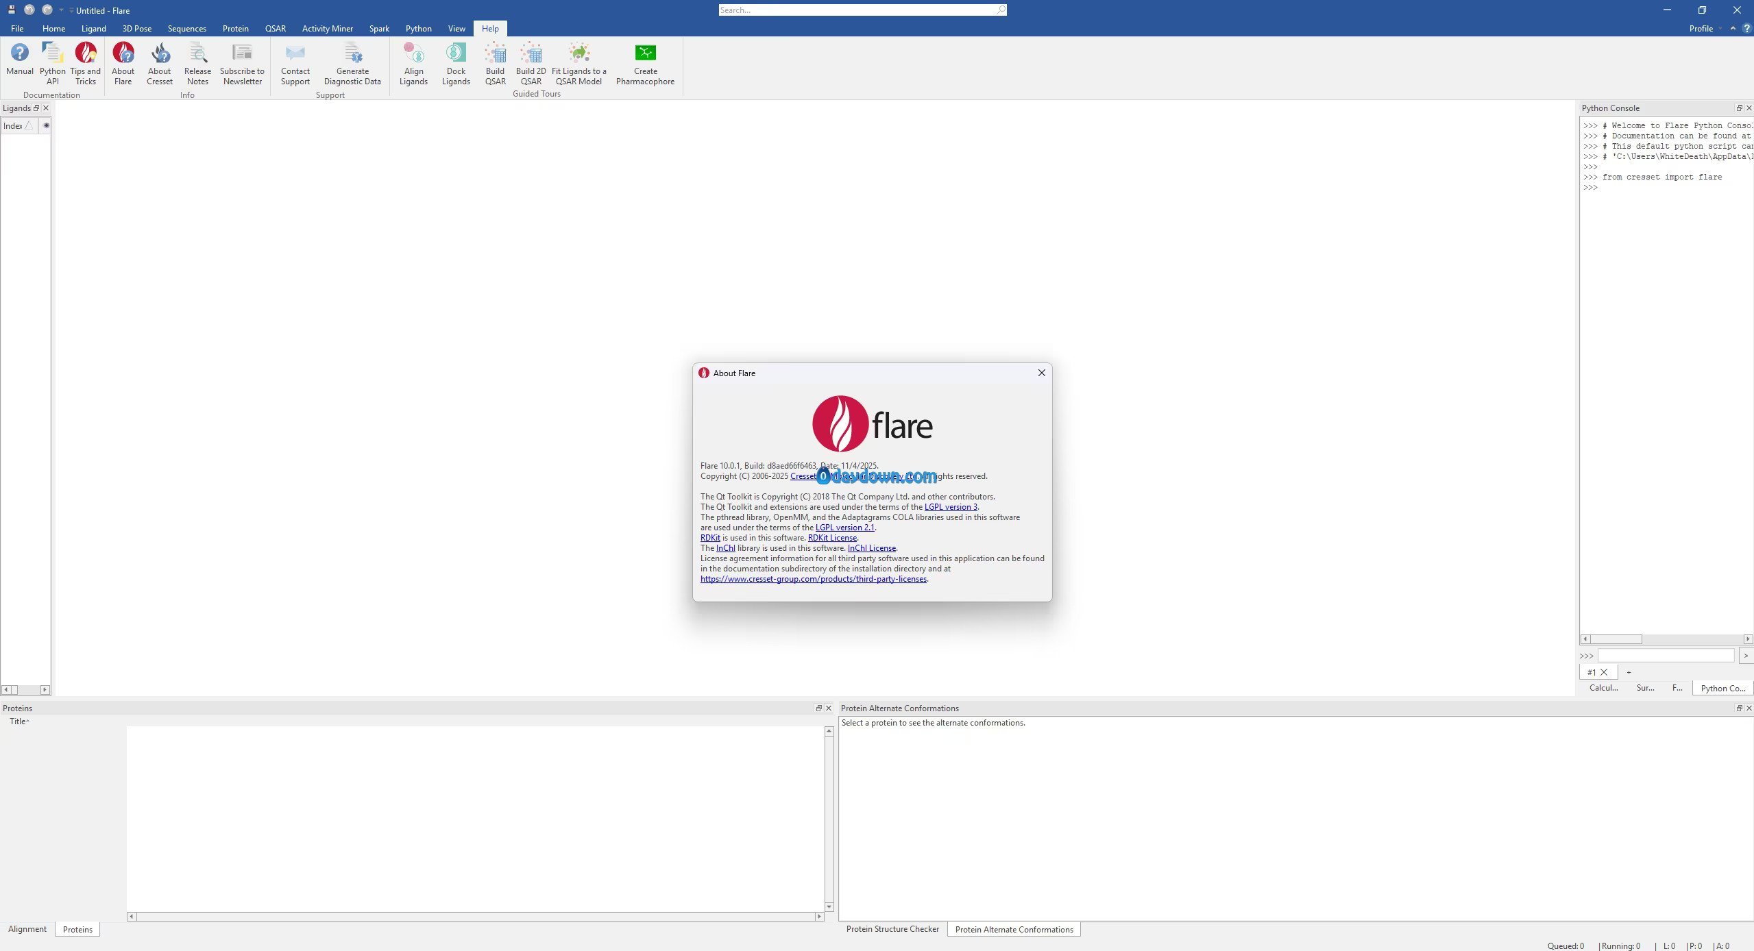Select the Calcul... tab in right panel

pos(1603,688)
